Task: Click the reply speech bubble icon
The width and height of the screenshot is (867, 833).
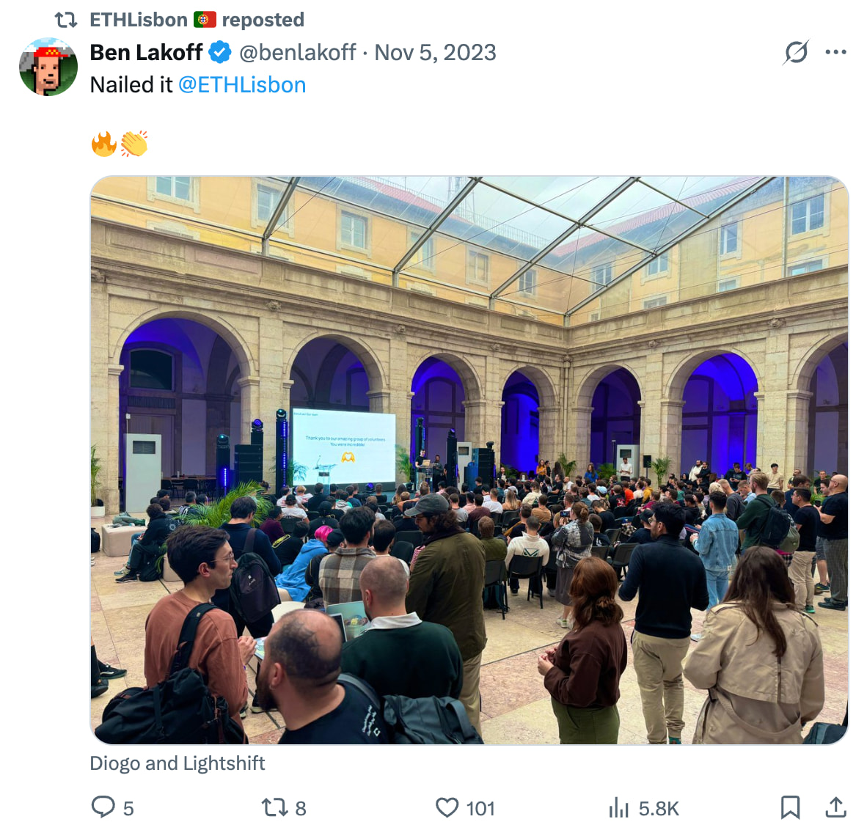Action: (x=103, y=807)
